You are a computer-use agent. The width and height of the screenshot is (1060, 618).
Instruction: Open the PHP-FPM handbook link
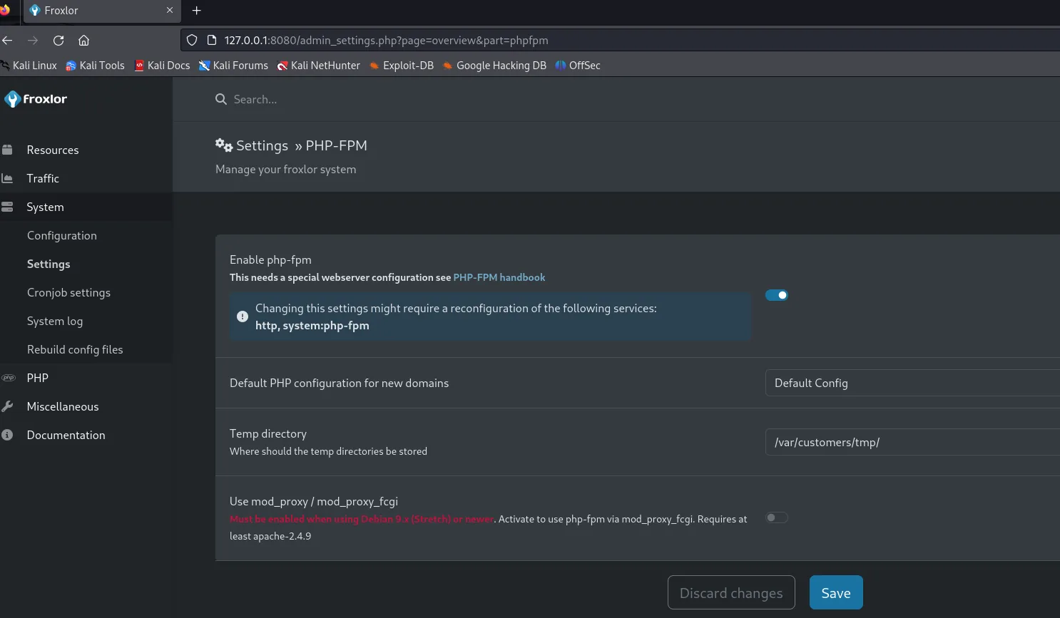point(499,277)
